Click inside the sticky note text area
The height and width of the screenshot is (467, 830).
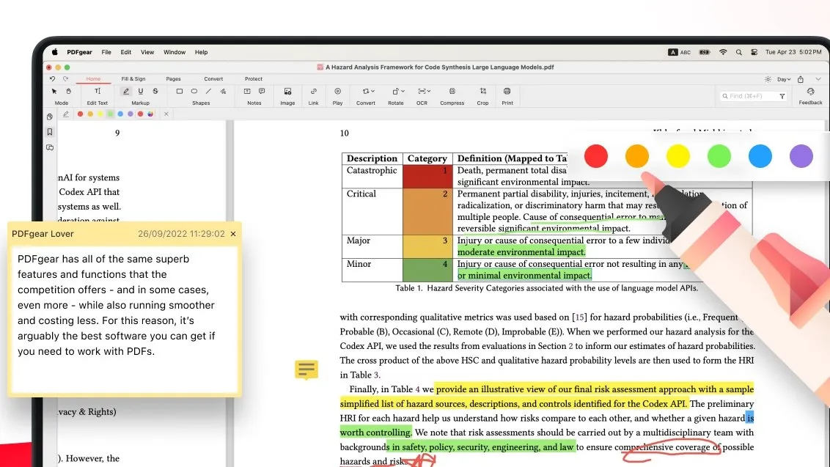point(125,320)
